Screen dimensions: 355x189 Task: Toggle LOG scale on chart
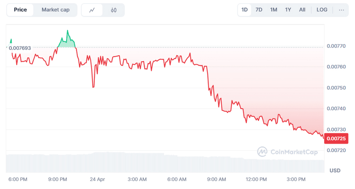(x=322, y=10)
